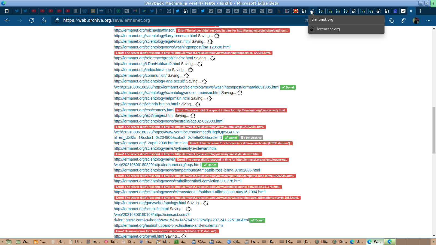Open the tab actions menu
436x245 pixels.
[x=7, y=11]
